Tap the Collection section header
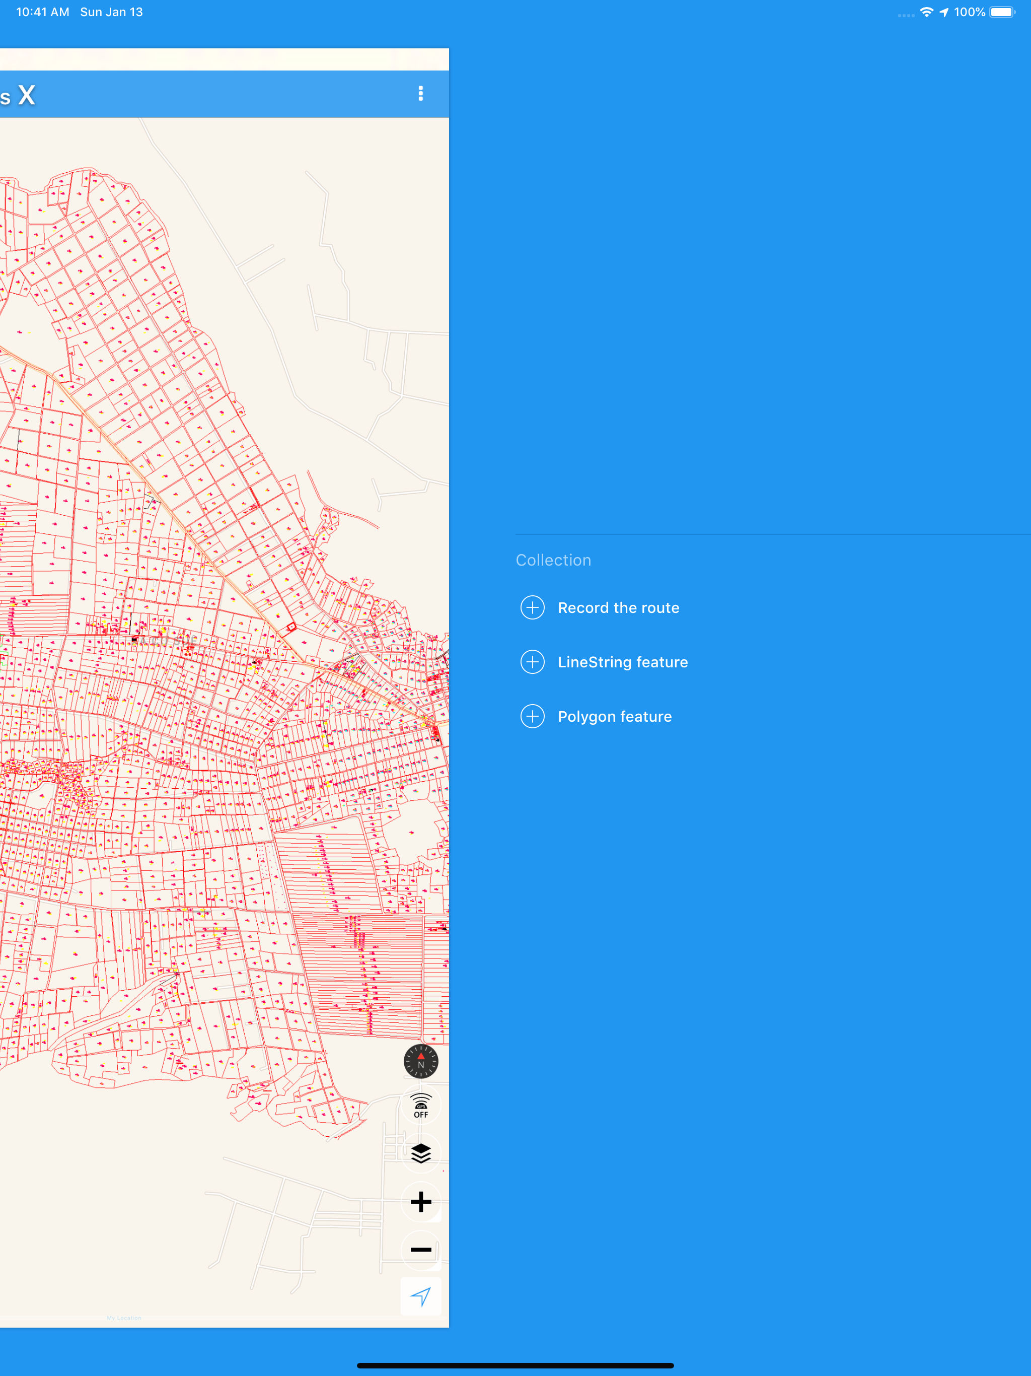The width and height of the screenshot is (1031, 1376). (x=553, y=560)
